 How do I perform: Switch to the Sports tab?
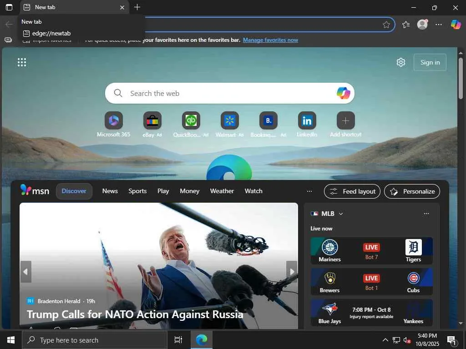[137, 191]
